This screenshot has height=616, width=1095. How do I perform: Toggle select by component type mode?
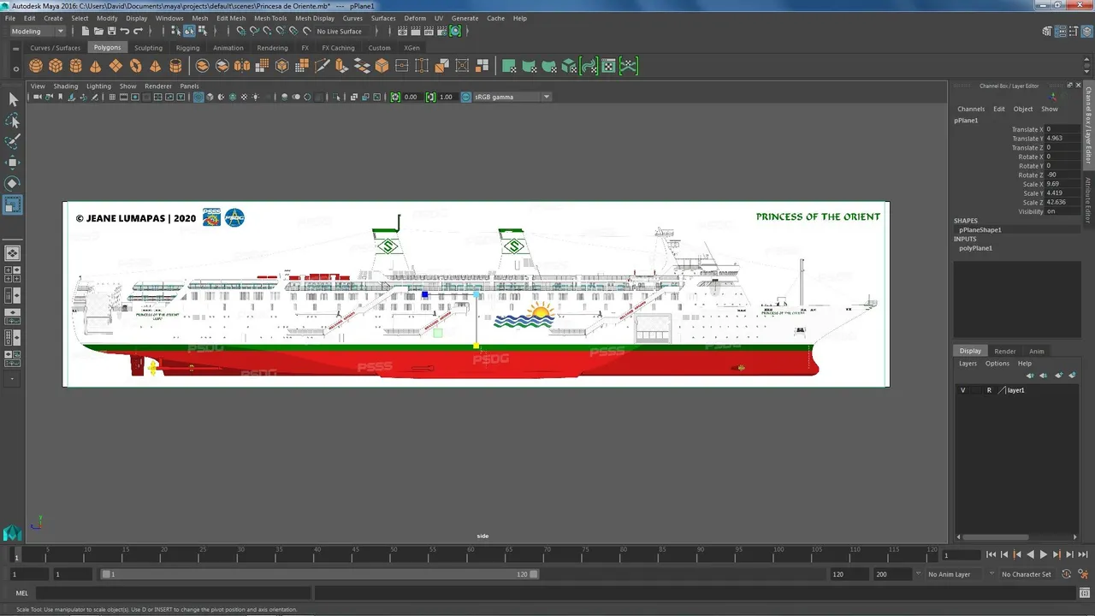pyautogui.click(x=202, y=31)
